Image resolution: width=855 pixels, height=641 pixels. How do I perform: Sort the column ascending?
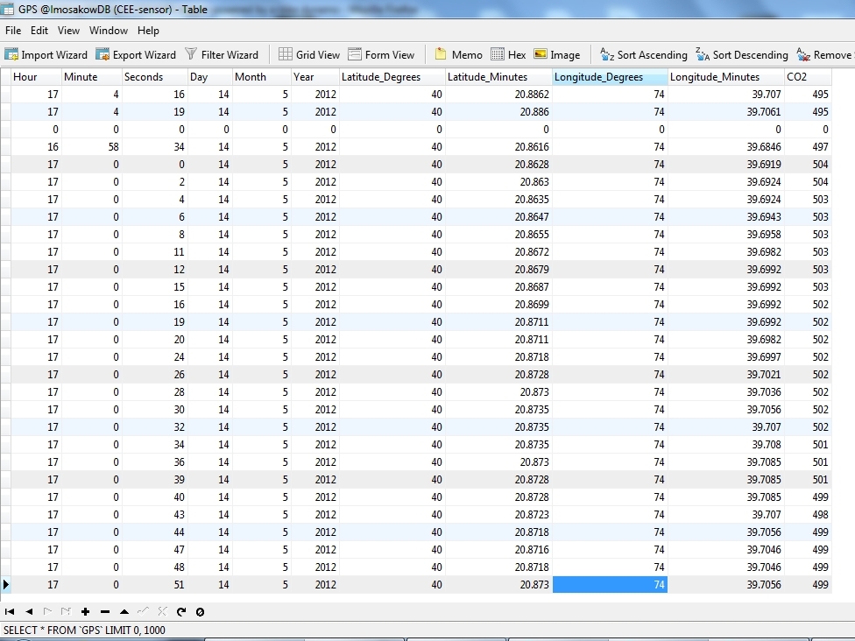(x=643, y=54)
